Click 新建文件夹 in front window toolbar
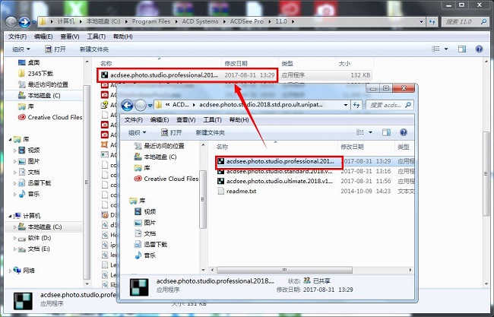Viewport: 494px width, 317px height. pos(210,133)
